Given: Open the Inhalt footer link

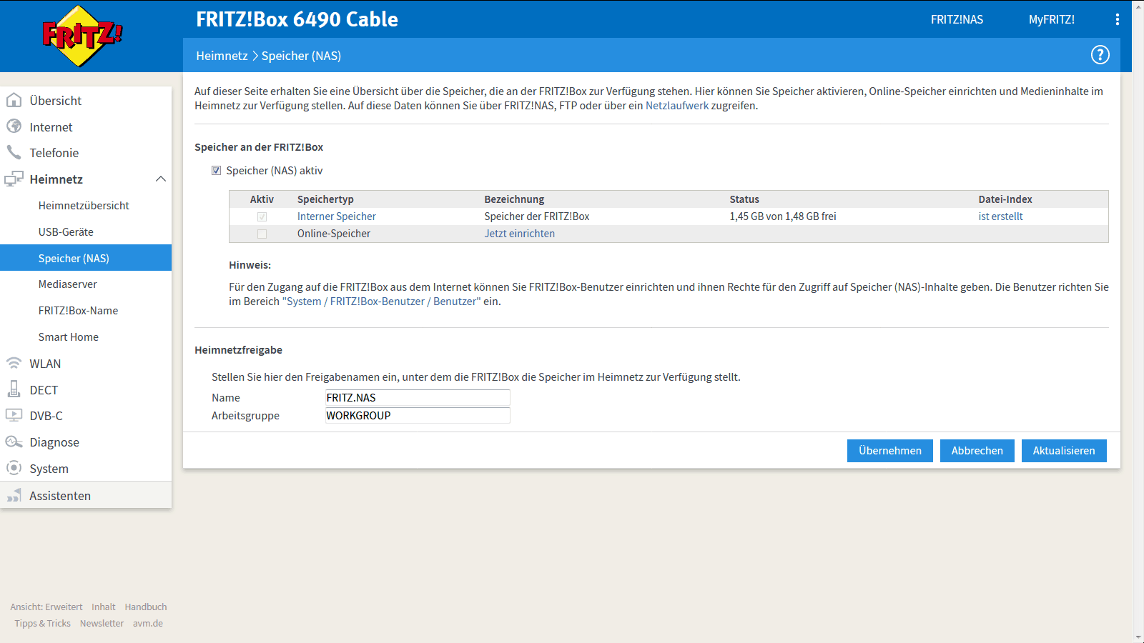Looking at the screenshot, I should click(x=103, y=607).
